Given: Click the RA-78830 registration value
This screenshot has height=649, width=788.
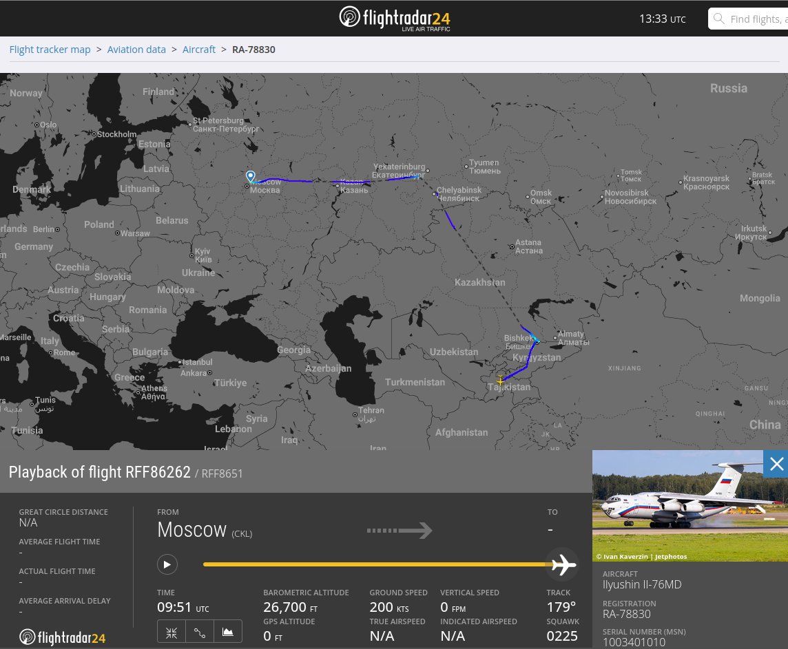Looking at the screenshot, I should [627, 614].
